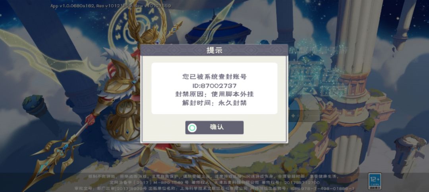Click the ISBN publication number line
The image size is (429, 192).
[214, 188]
